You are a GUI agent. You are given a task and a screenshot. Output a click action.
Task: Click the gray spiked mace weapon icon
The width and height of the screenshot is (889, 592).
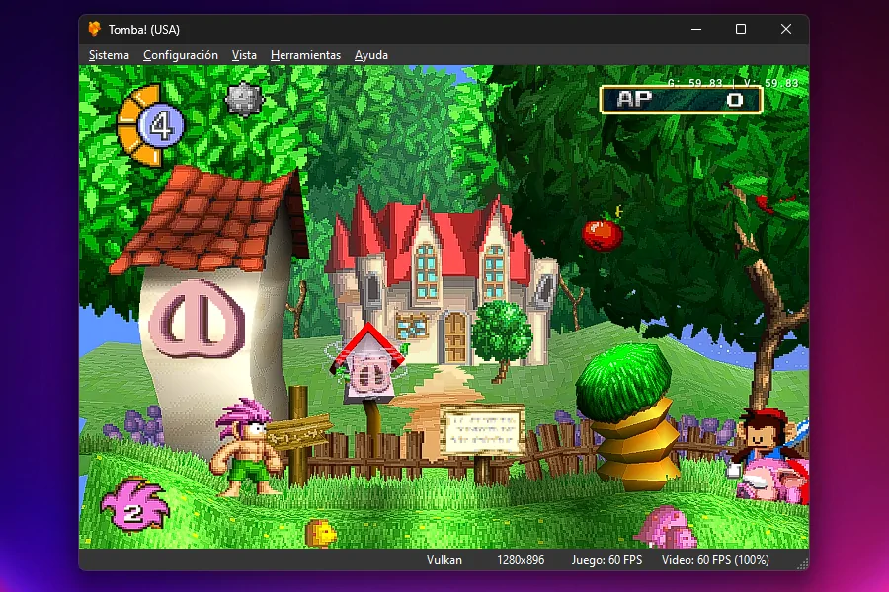pyautogui.click(x=244, y=100)
